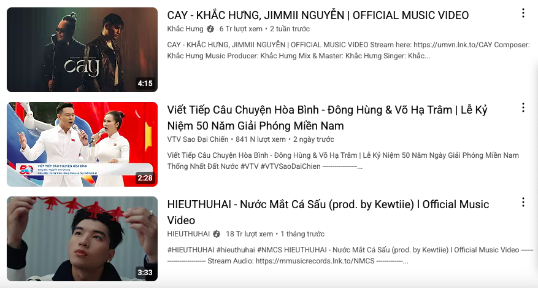Open three-dot menu for Nước Mắt Cá Sấu
The image size is (538, 288).
(523, 202)
